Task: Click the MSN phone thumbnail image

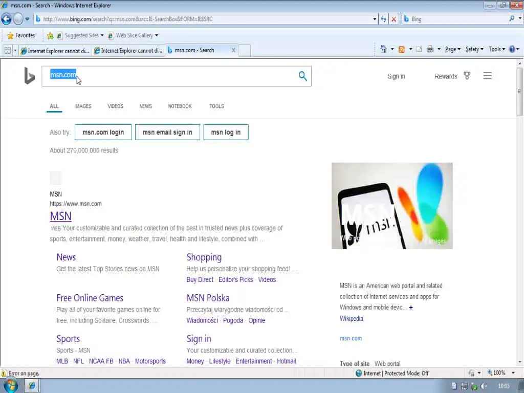Action: [392, 206]
